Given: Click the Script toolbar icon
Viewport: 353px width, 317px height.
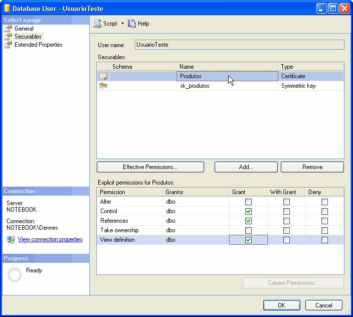Looking at the screenshot, I should pos(97,24).
